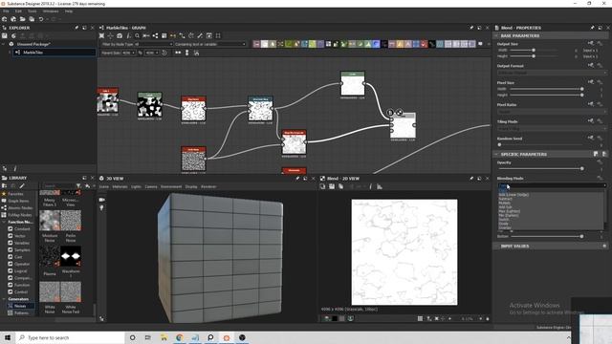Open Chrome from the taskbar
Image resolution: width=612 pixels, height=344 pixels.
pos(179,337)
